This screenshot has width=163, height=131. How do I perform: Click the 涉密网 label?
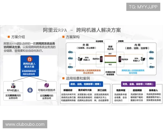(121, 41)
